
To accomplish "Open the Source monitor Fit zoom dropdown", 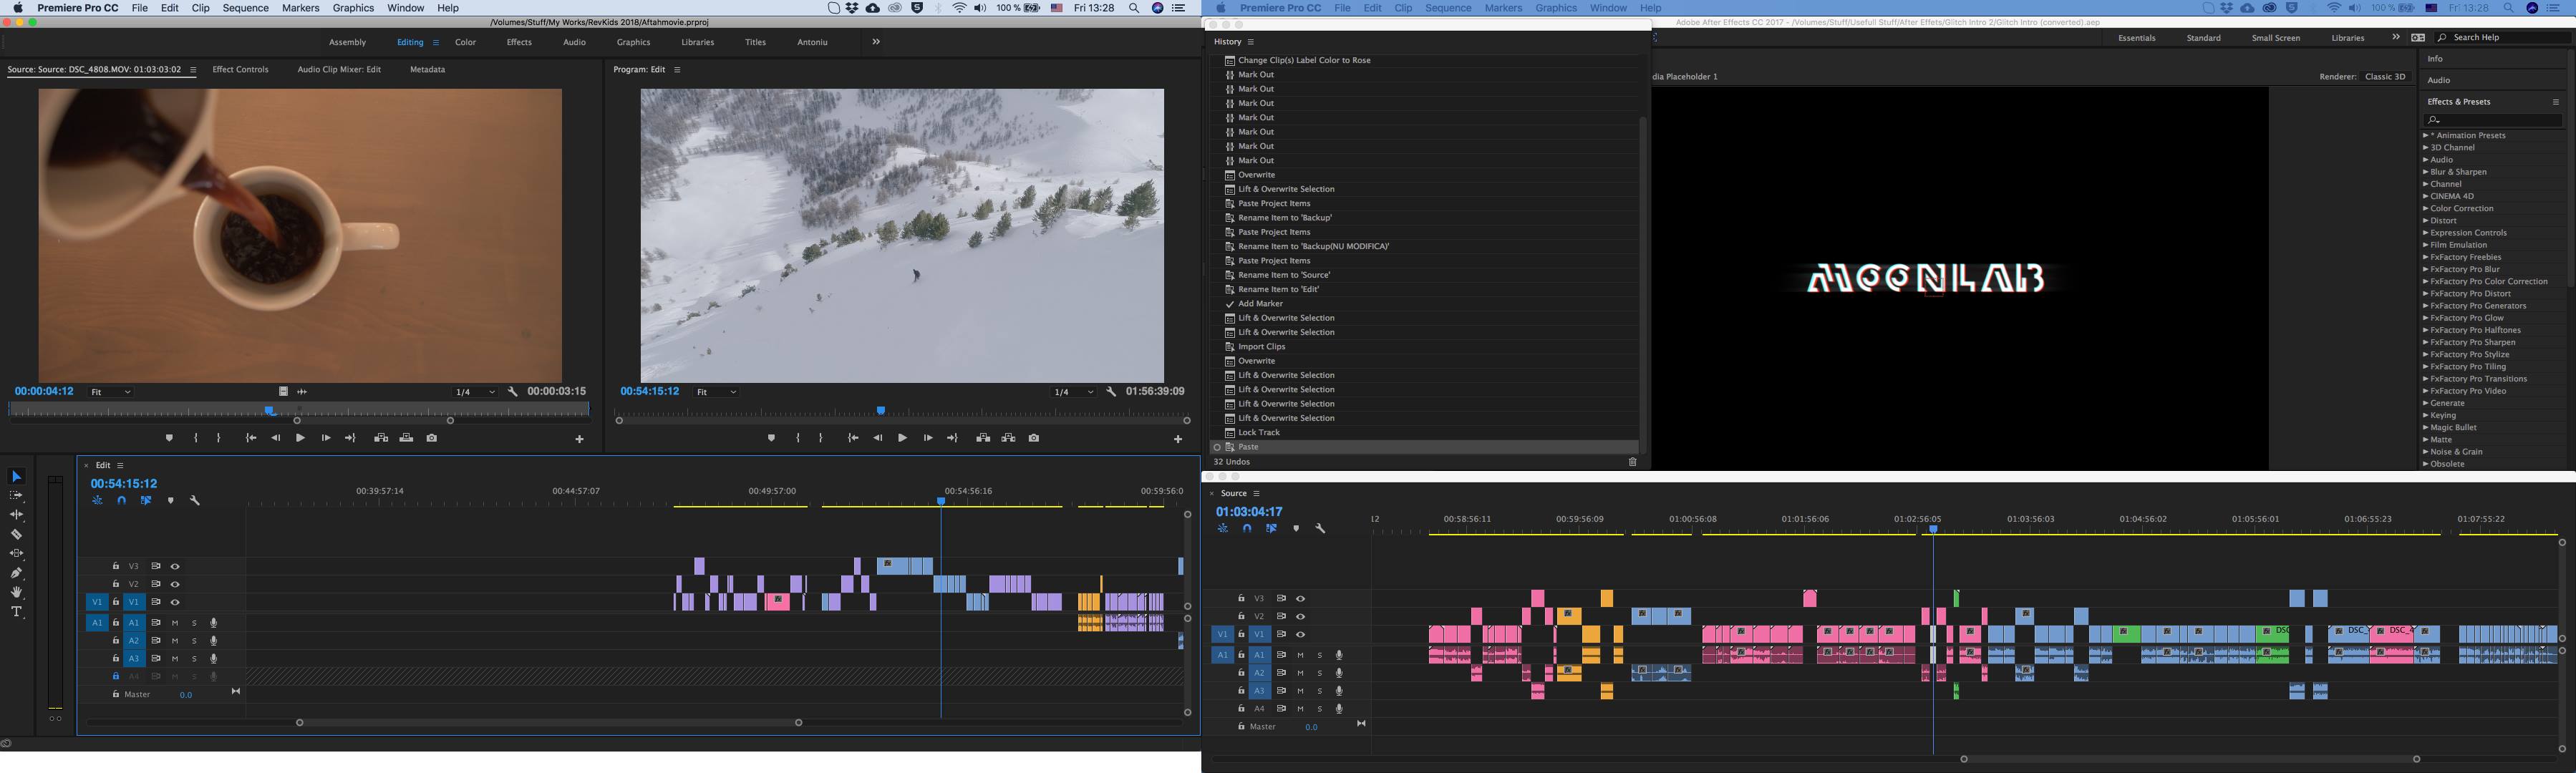I will (x=111, y=392).
